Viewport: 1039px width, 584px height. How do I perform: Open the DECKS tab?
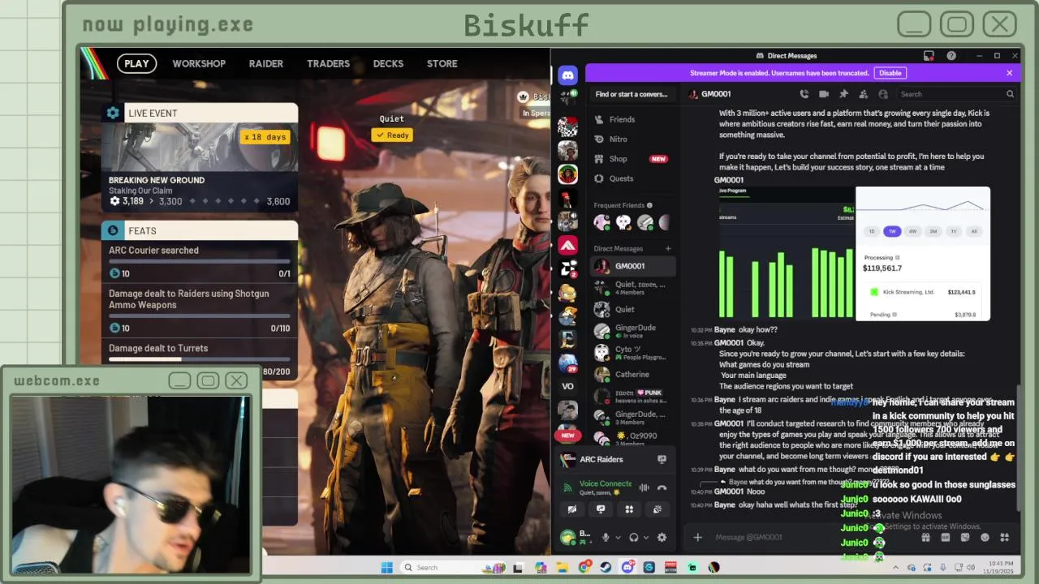(x=388, y=63)
